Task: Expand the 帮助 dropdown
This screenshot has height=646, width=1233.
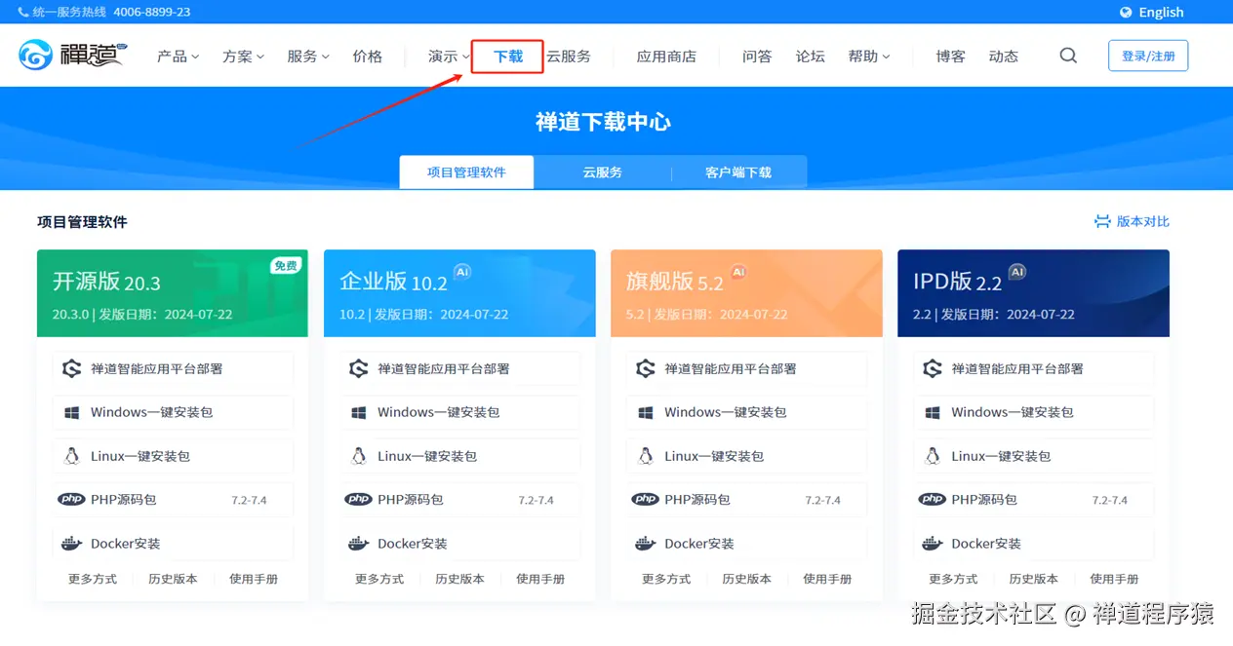Action: tap(868, 56)
